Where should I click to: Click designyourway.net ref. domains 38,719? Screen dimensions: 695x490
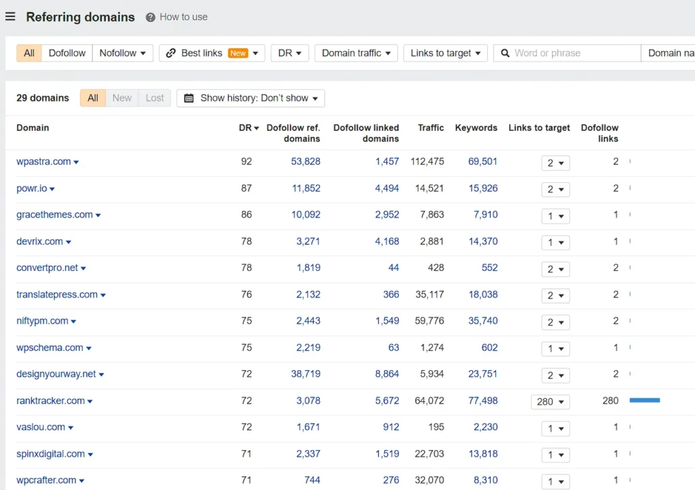[305, 374]
